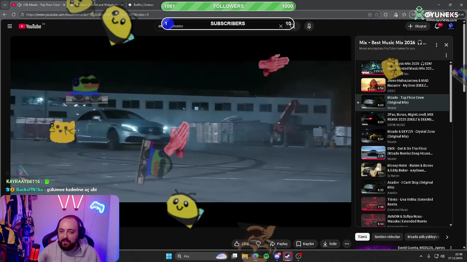Open the Windows Start menu
The image size is (467, 262).
[x=169, y=256]
